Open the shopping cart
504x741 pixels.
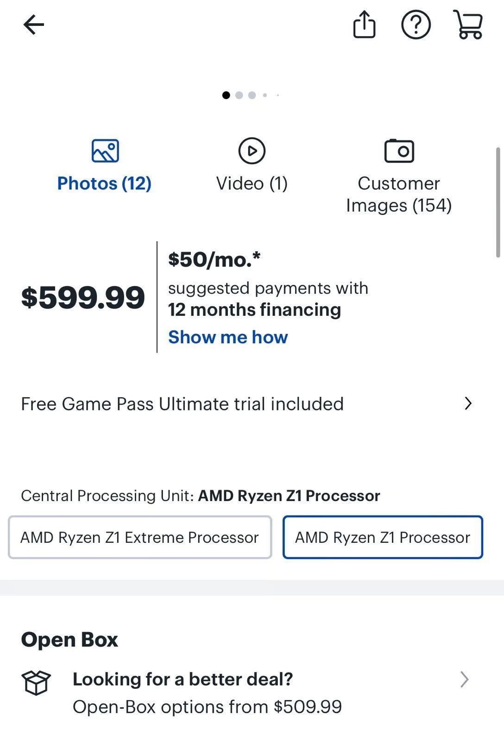click(469, 25)
